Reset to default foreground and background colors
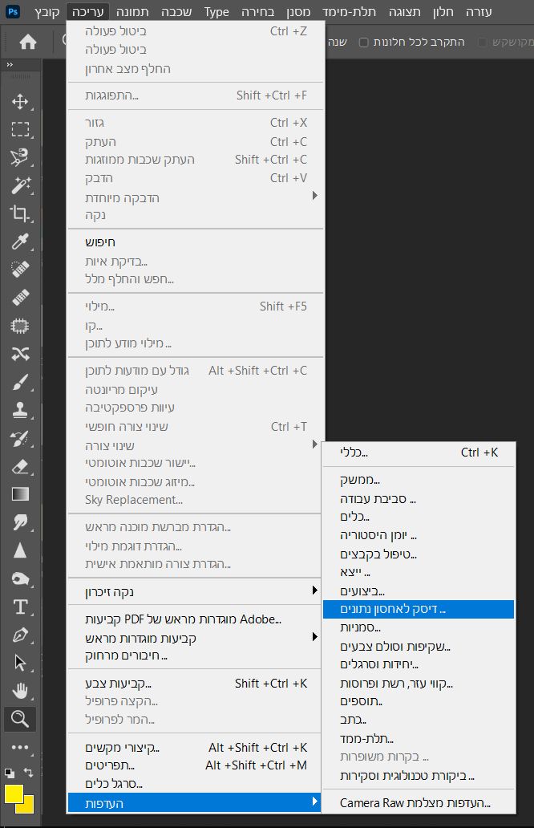The width and height of the screenshot is (534, 828). (9, 773)
